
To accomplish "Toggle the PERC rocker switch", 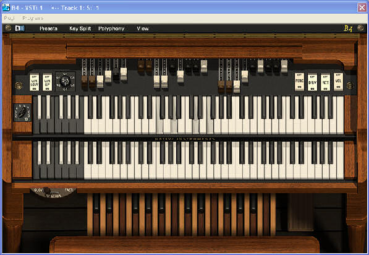I will (299, 82).
